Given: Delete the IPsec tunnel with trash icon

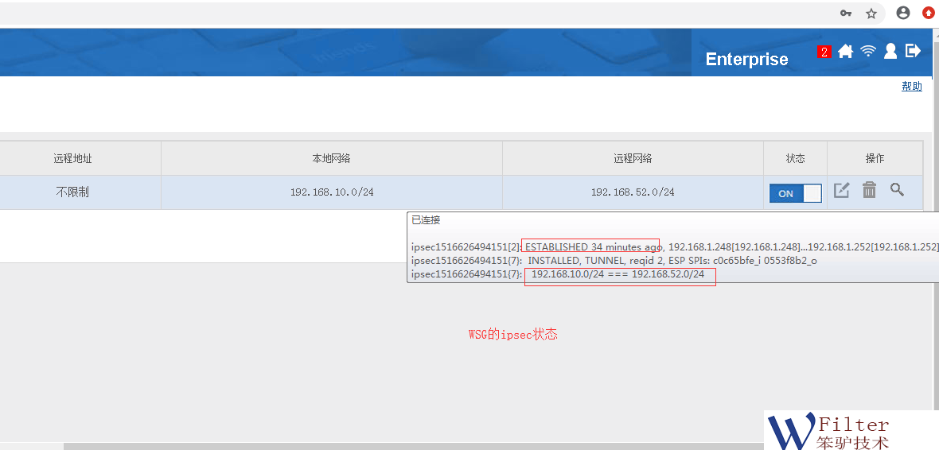Looking at the screenshot, I should (869, 190).
